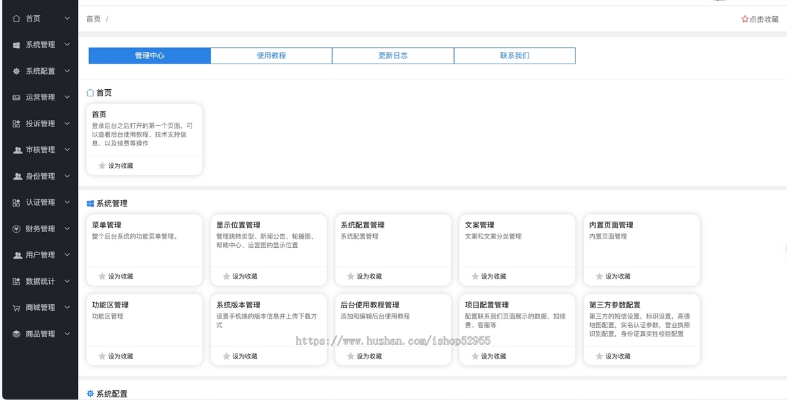Open the 项目配置管理 card title
The height and width of the screenshot is (400, 787).
pyautogui.click(x=487, y=305)
